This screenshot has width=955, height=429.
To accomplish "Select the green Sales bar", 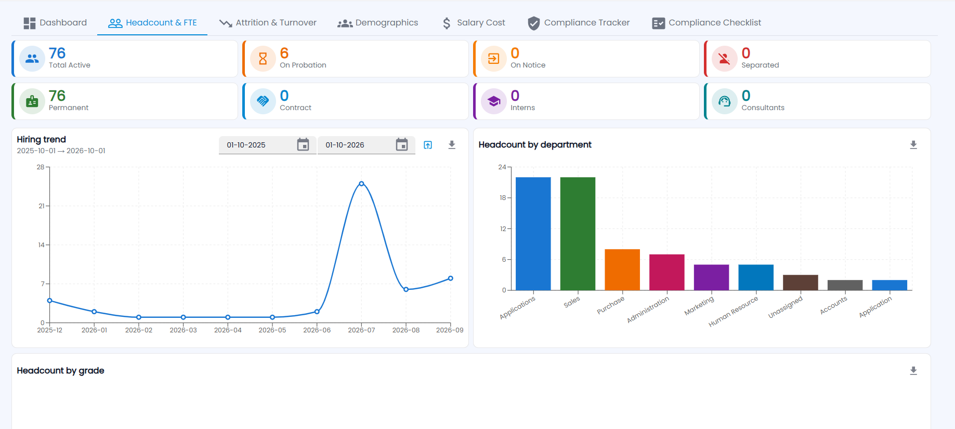I will [x=578, y=234].
